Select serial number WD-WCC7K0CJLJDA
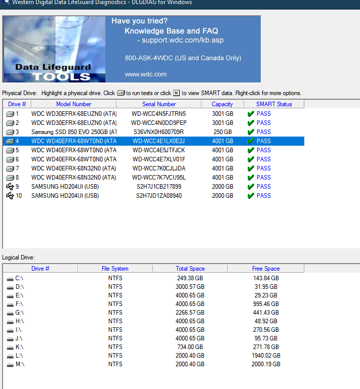The height and width of the screenshot is (389, 360). pyautogui.click(x=158, y=168)
